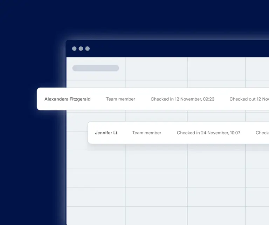269x225 pixels.
Task: Click truncated "Check" text in Jennifer Li row
Action: [x=262, y=133]
